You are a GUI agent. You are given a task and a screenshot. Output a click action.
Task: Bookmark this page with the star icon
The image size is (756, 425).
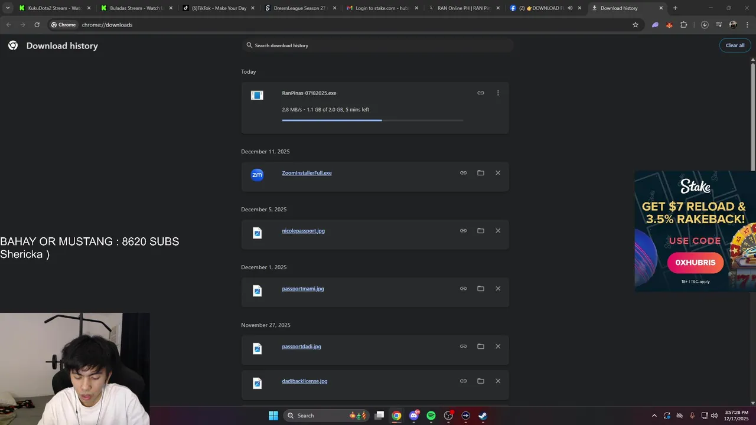click(x=636, y=25)
